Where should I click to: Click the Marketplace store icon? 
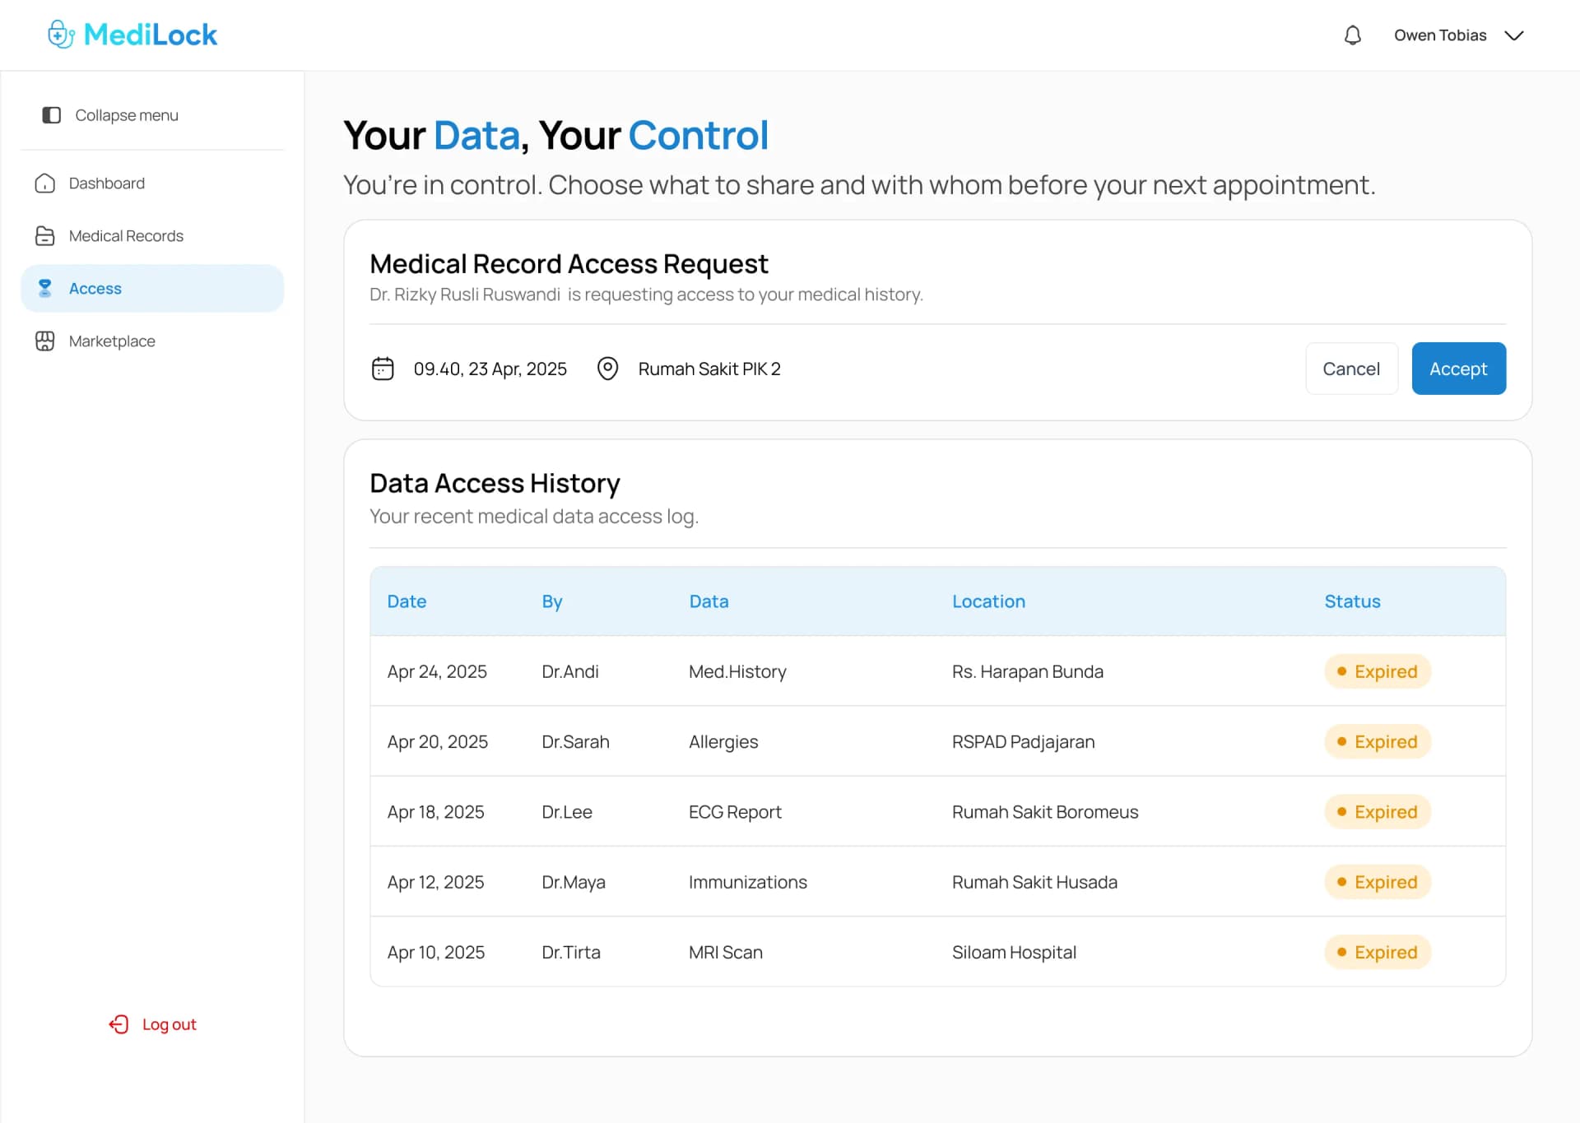pos(45,341)
